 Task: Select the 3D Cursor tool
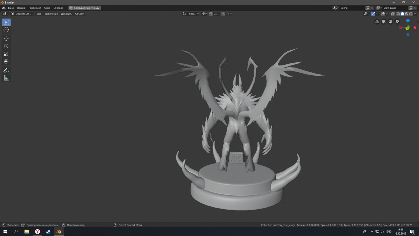click(6, 30)
